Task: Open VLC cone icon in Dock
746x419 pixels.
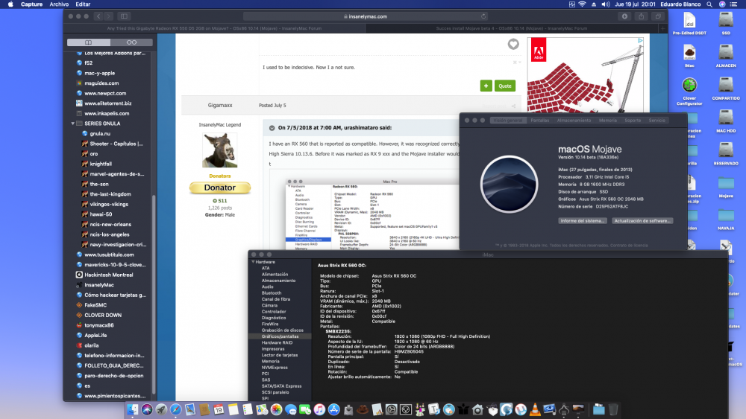Action: pos(535,409)
